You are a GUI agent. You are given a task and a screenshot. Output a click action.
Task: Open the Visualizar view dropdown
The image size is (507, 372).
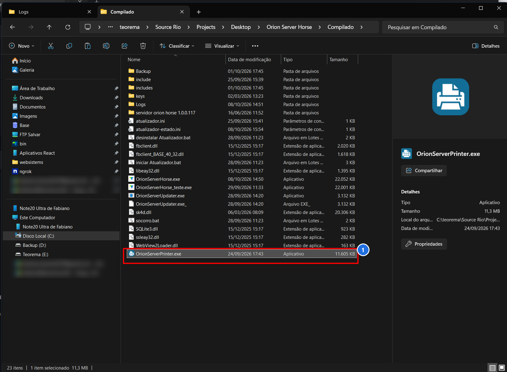click(x=222, y=46)
